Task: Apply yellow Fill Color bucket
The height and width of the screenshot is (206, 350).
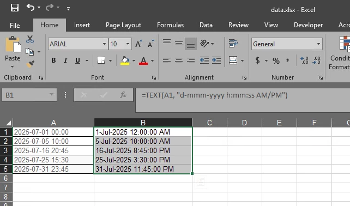Action: tap(125, 60)
